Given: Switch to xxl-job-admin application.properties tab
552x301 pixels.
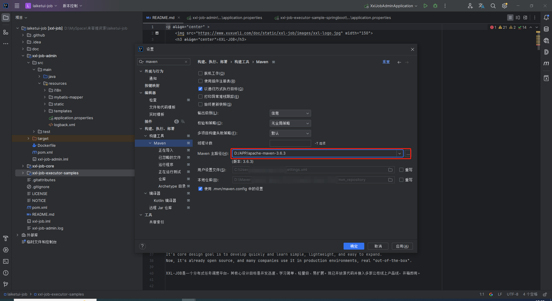Looking at the screenshot, I should 224,18.
